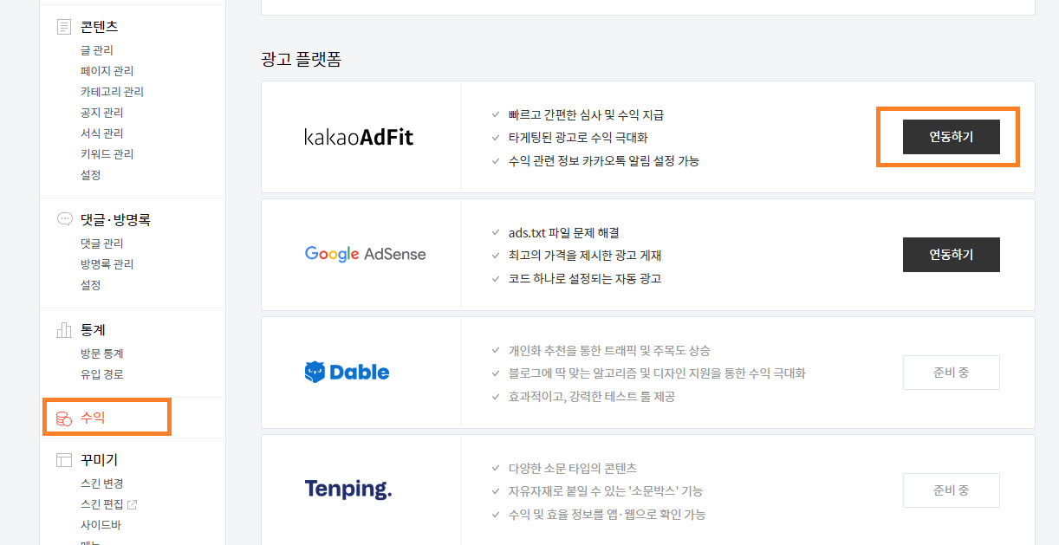Click the Tenping logo
The height and width of the screenshot is (545, 1059).
(348, 490)
